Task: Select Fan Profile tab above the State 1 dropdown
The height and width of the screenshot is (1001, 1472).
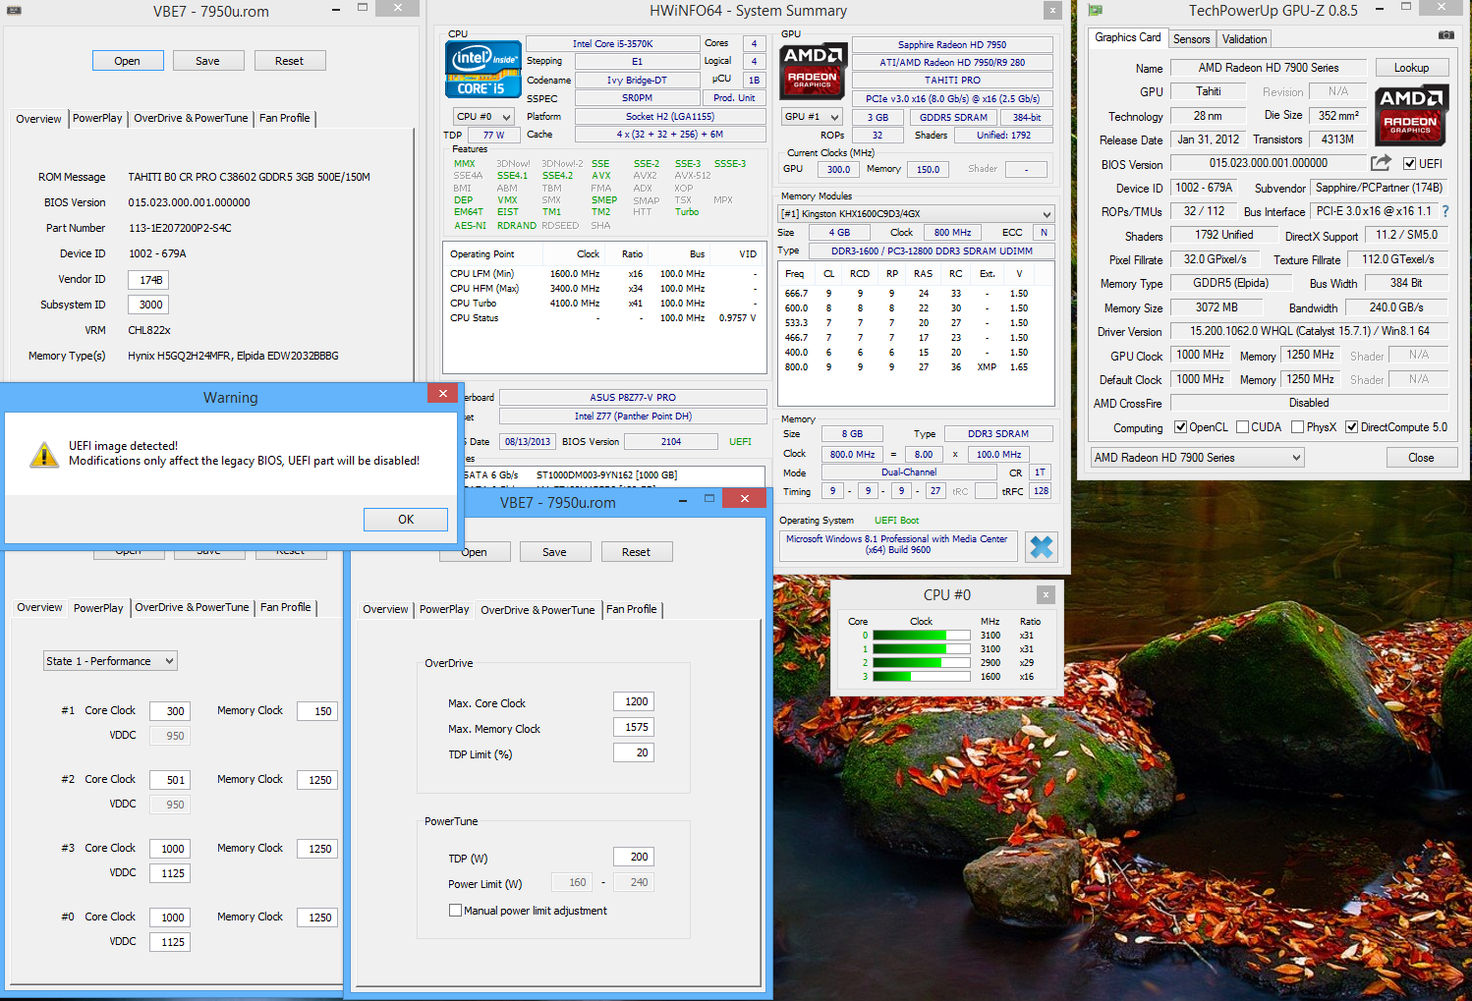Action: (286, 608)
